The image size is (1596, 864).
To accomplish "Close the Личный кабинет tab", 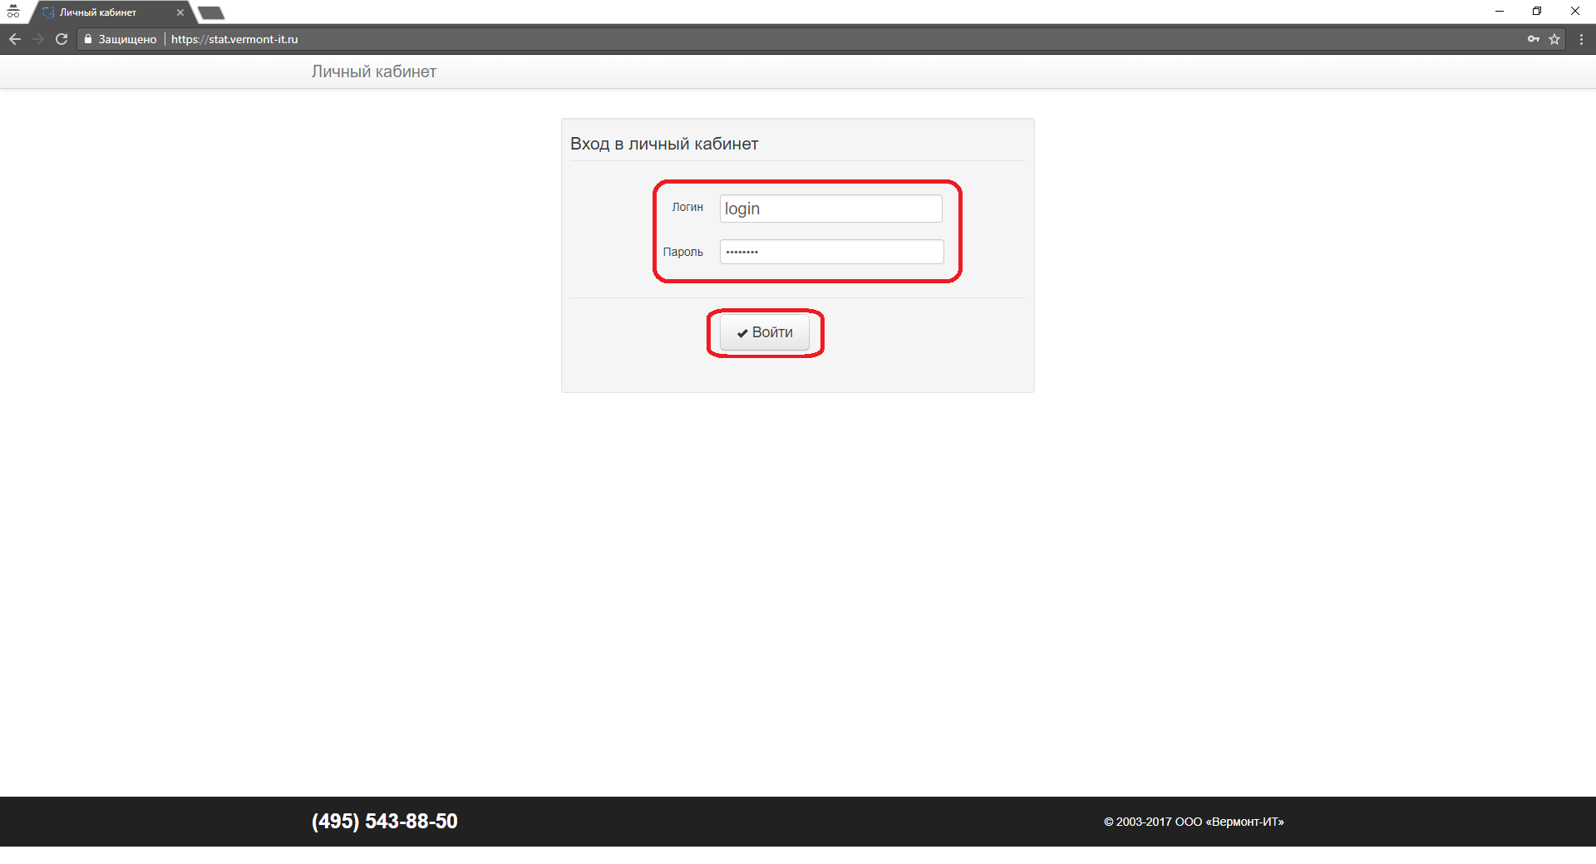I will (180, 12).
